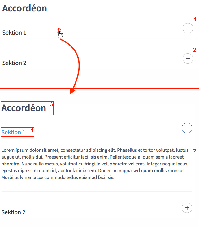This screenshot has width=199, height=227.
Task: Click plus icon beside bottom Sektion 2
Action: tap(187, 208)
